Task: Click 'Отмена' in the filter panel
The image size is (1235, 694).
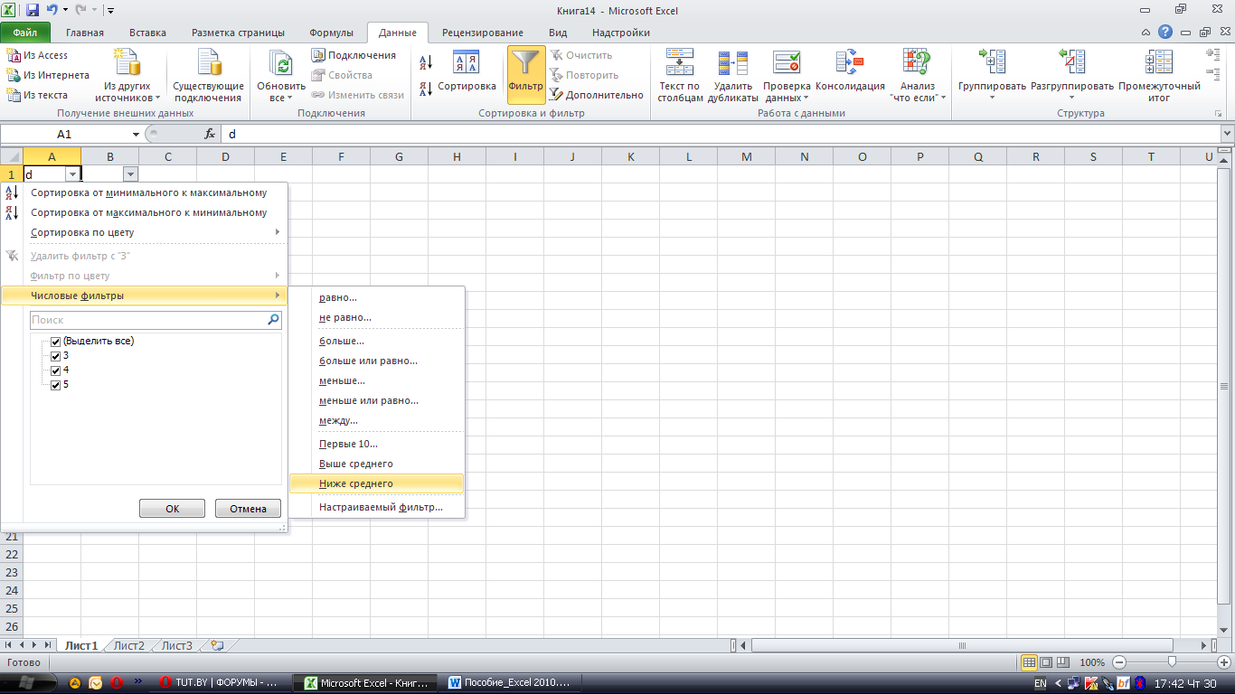Action: [x=248, y=509]
